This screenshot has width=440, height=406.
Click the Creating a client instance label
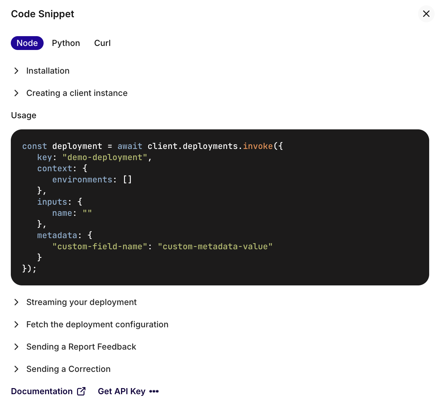(77, 93)
